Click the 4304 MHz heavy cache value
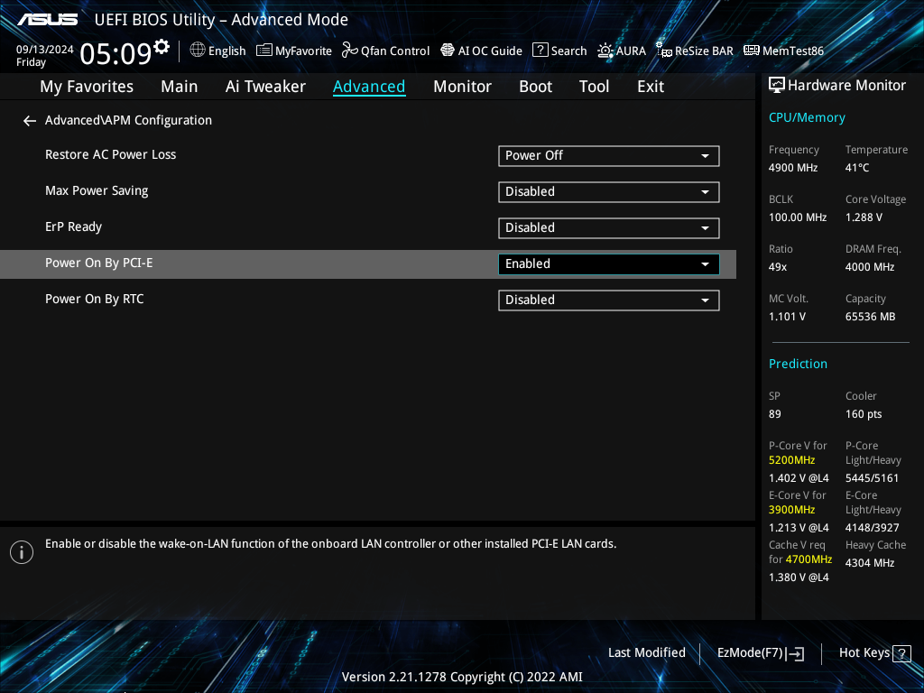The width and height of the screenshot is (924, 693). 870,563
